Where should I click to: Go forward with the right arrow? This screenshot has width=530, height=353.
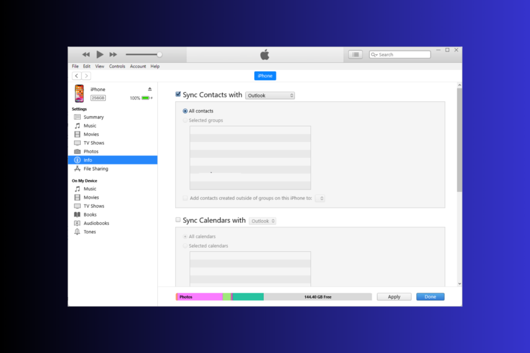[x=86, y=76]
